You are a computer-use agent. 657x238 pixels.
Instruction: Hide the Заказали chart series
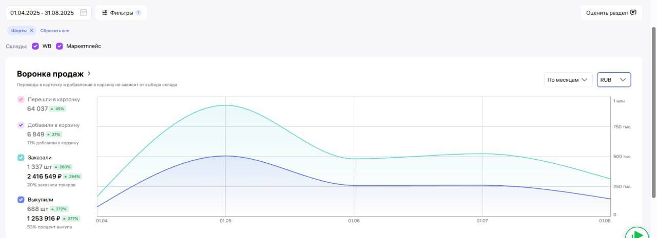(x=21, y=158)
